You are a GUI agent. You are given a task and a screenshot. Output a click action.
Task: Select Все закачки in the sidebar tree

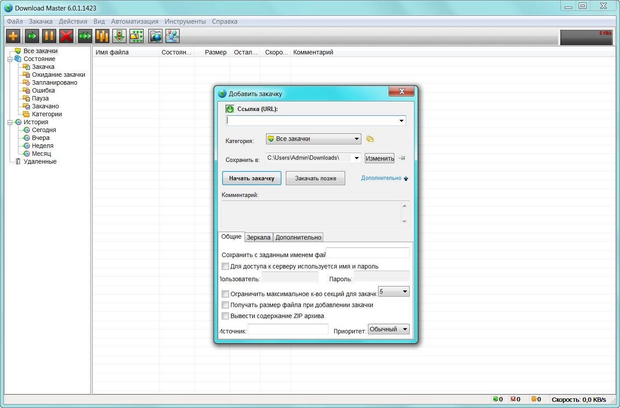click(x=40, y=51)
